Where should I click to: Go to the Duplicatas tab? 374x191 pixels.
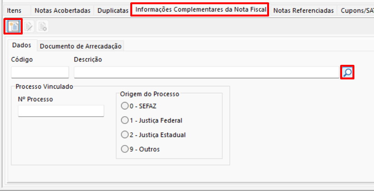pyautogui.click(x=113, y=10)
